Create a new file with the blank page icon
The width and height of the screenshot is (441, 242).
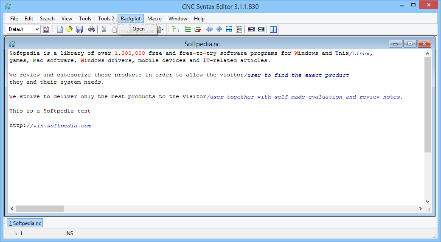tap(60, 29)
